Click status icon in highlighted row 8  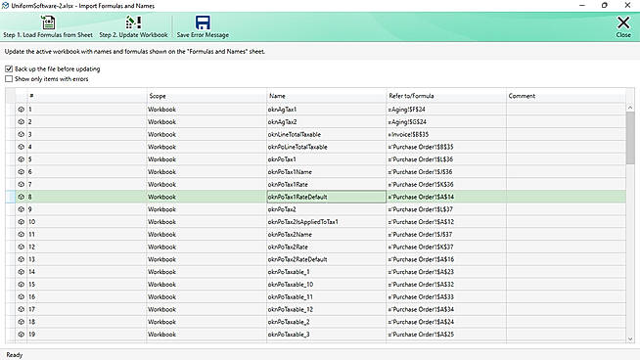click(22, 197)
